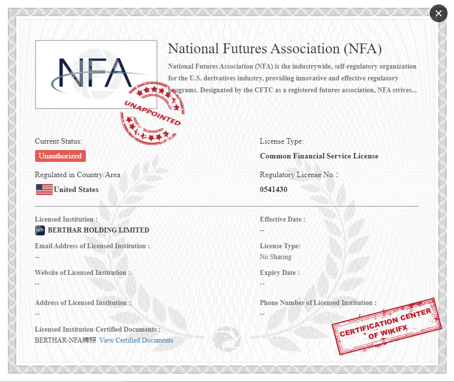Click the BERTHAR-NFA document name text

(x=66, y=340)
